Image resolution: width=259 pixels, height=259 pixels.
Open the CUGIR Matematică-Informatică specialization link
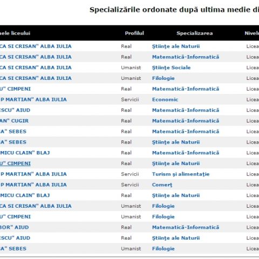(186, 121)
